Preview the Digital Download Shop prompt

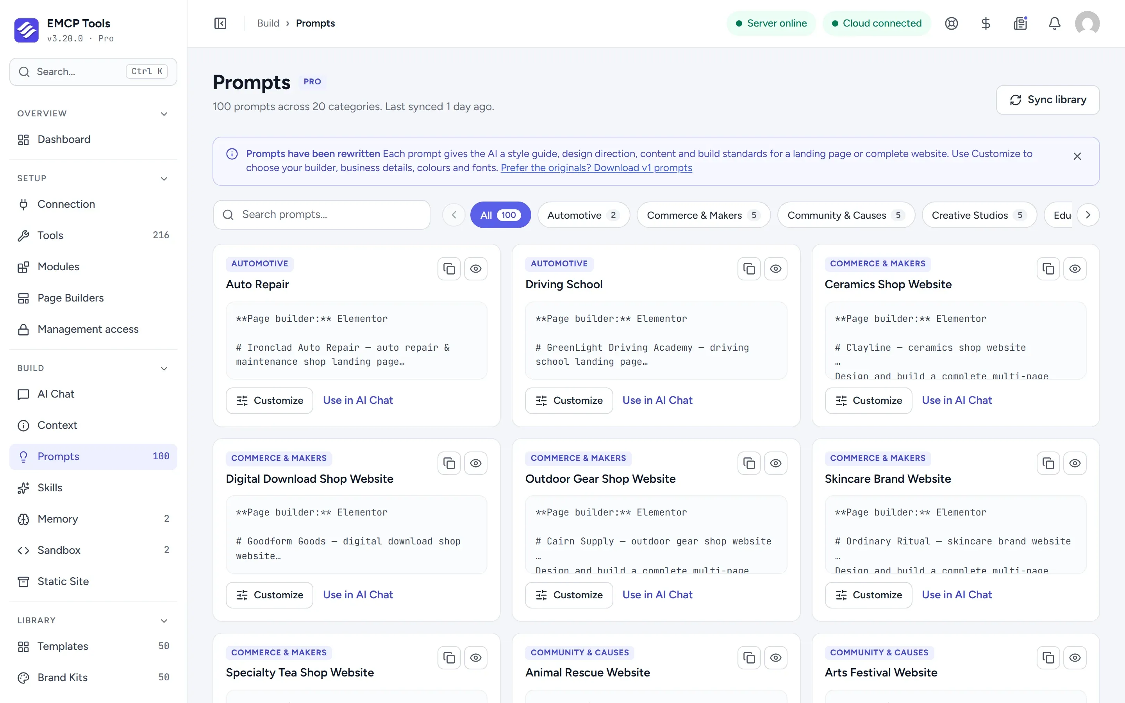[475, 463]
